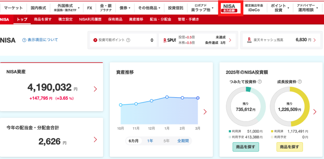Image resolution: width=324 pixels, height=159 pixels.
Task: Open the 配当・分配金 tab
Action: (x=160, y=19)
